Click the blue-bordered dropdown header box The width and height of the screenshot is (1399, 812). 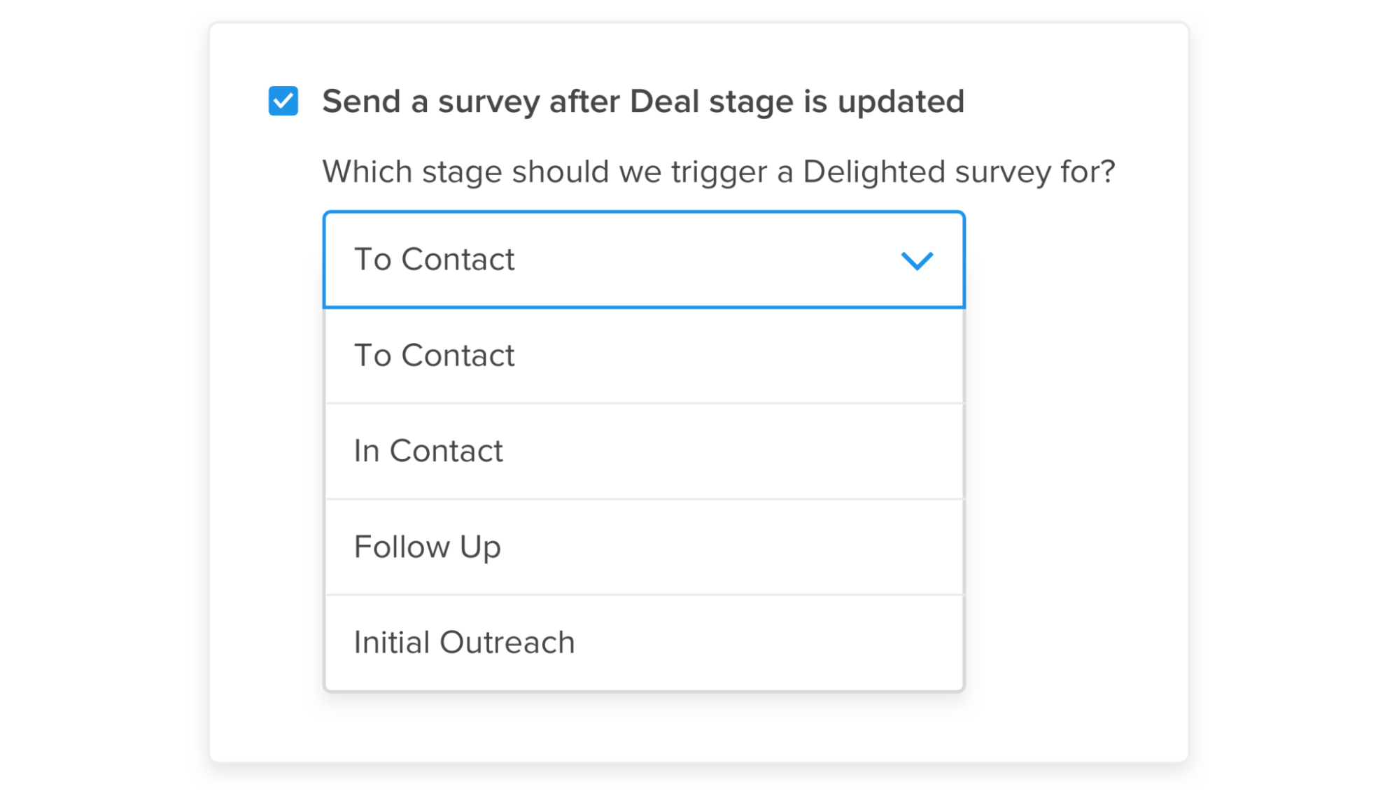pyautogui.click(x=644, y=260)
